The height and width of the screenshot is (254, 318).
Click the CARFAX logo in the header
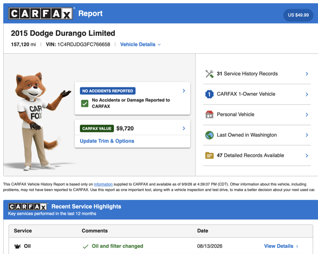[41, 14]
